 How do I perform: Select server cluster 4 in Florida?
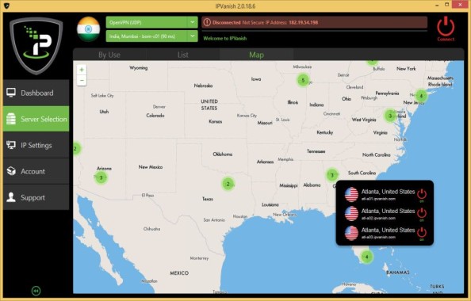pyautogui.click(x=366, y=257)
